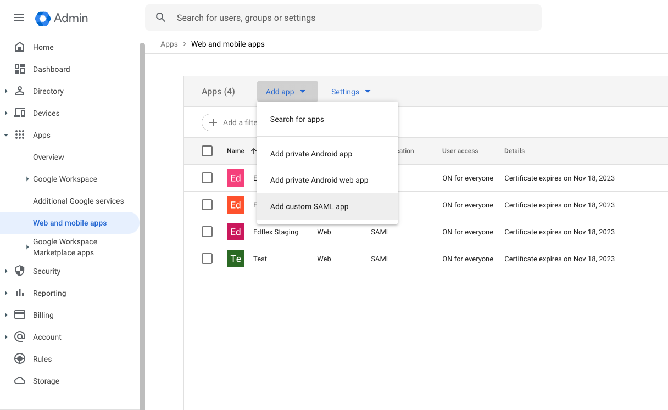This screenshot has width=668, height=410.
Task: Click the Reporting bar chart icon
Action: click(20, 293)
